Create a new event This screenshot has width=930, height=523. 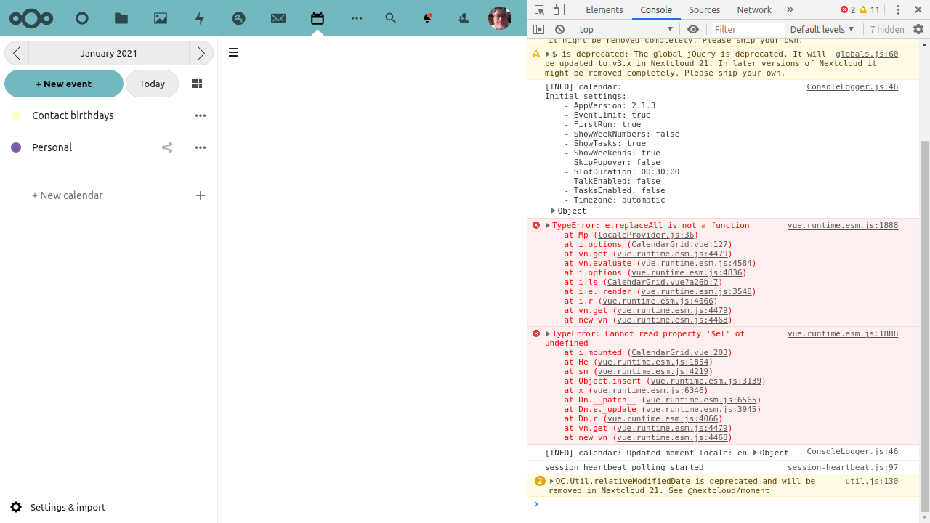(x=64, y=84)
